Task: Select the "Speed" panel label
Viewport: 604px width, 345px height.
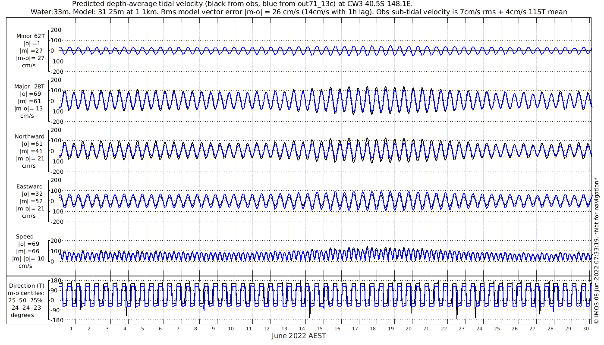Action: [x=25, y=237]
